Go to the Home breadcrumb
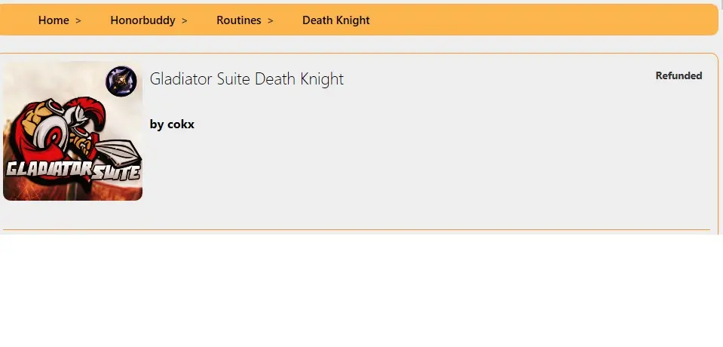Viewport: 723px width, 347px height. coord(54,20)
